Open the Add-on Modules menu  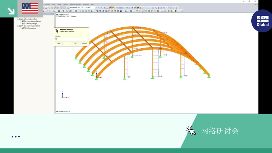[x=76, y=5]
